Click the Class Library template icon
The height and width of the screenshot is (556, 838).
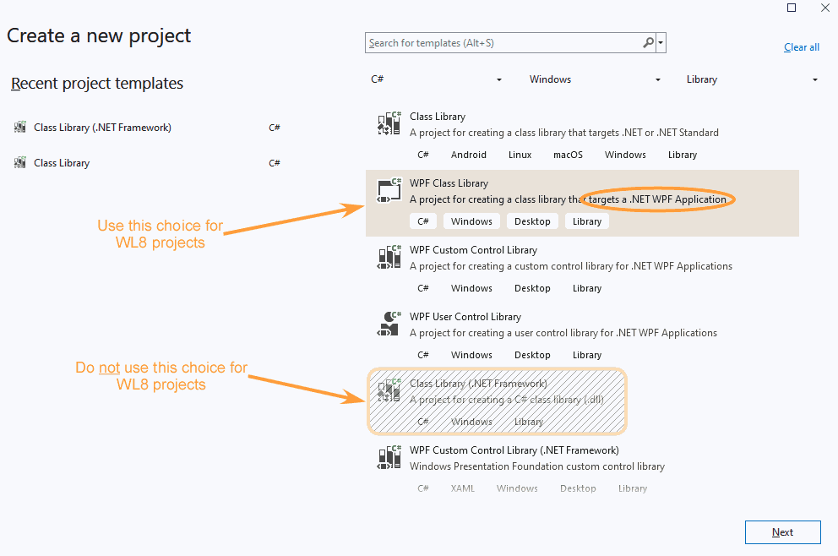pos(389,124)
